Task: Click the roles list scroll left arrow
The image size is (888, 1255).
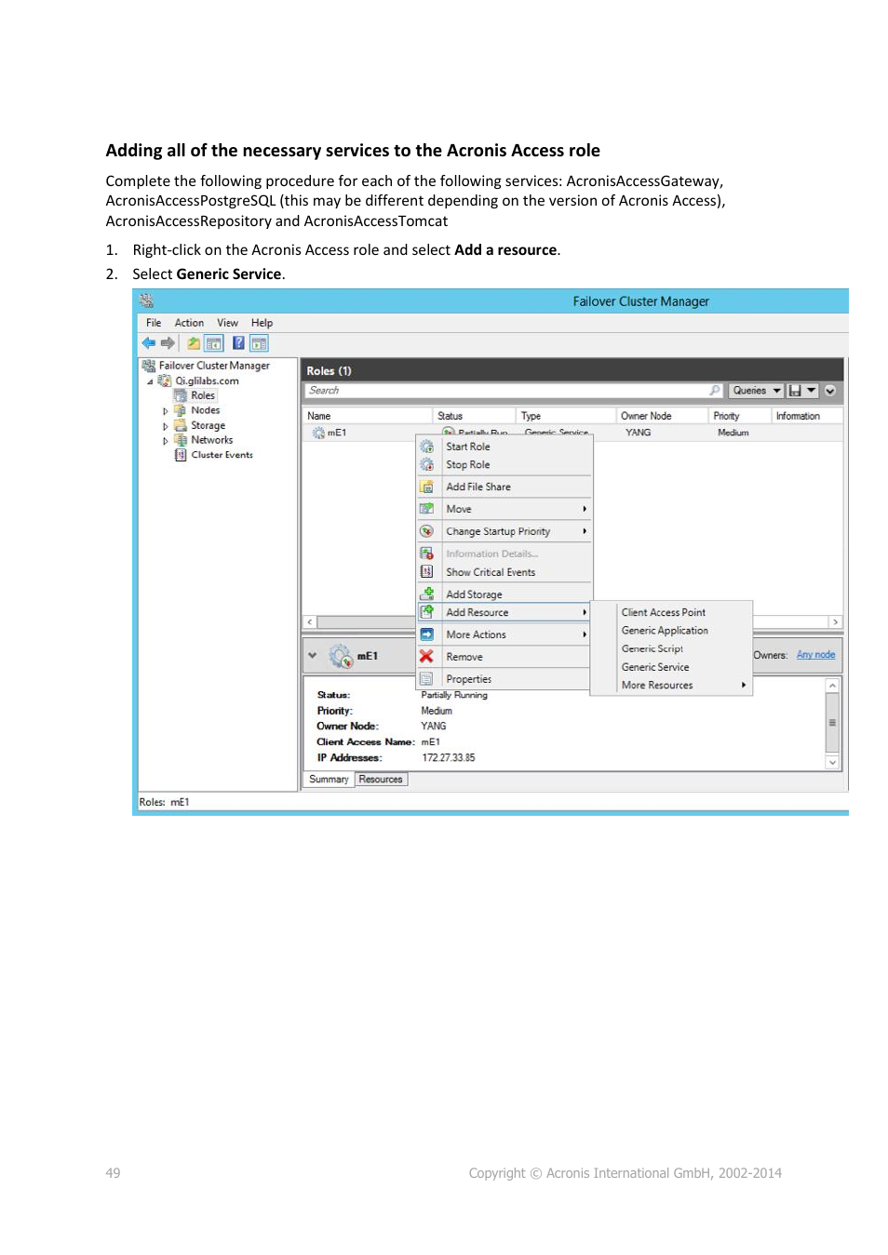Action: point(310,621)
